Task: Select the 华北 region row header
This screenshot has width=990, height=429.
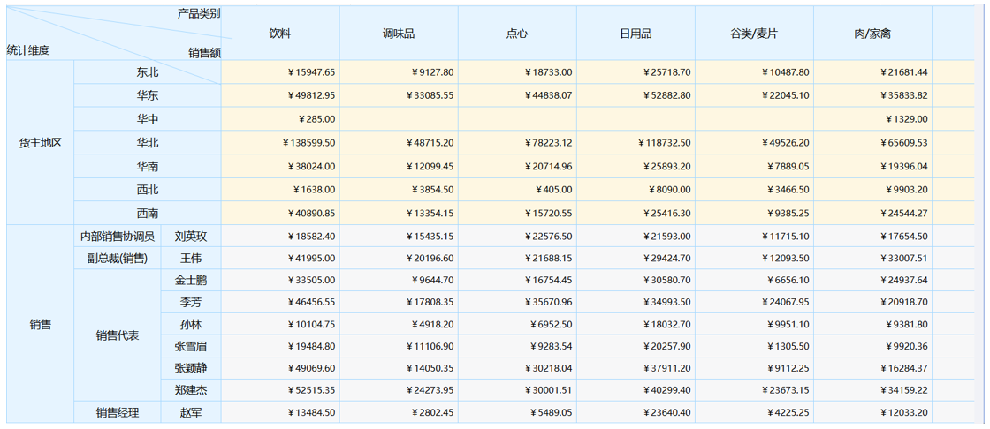Action: [x=148, y=143]
